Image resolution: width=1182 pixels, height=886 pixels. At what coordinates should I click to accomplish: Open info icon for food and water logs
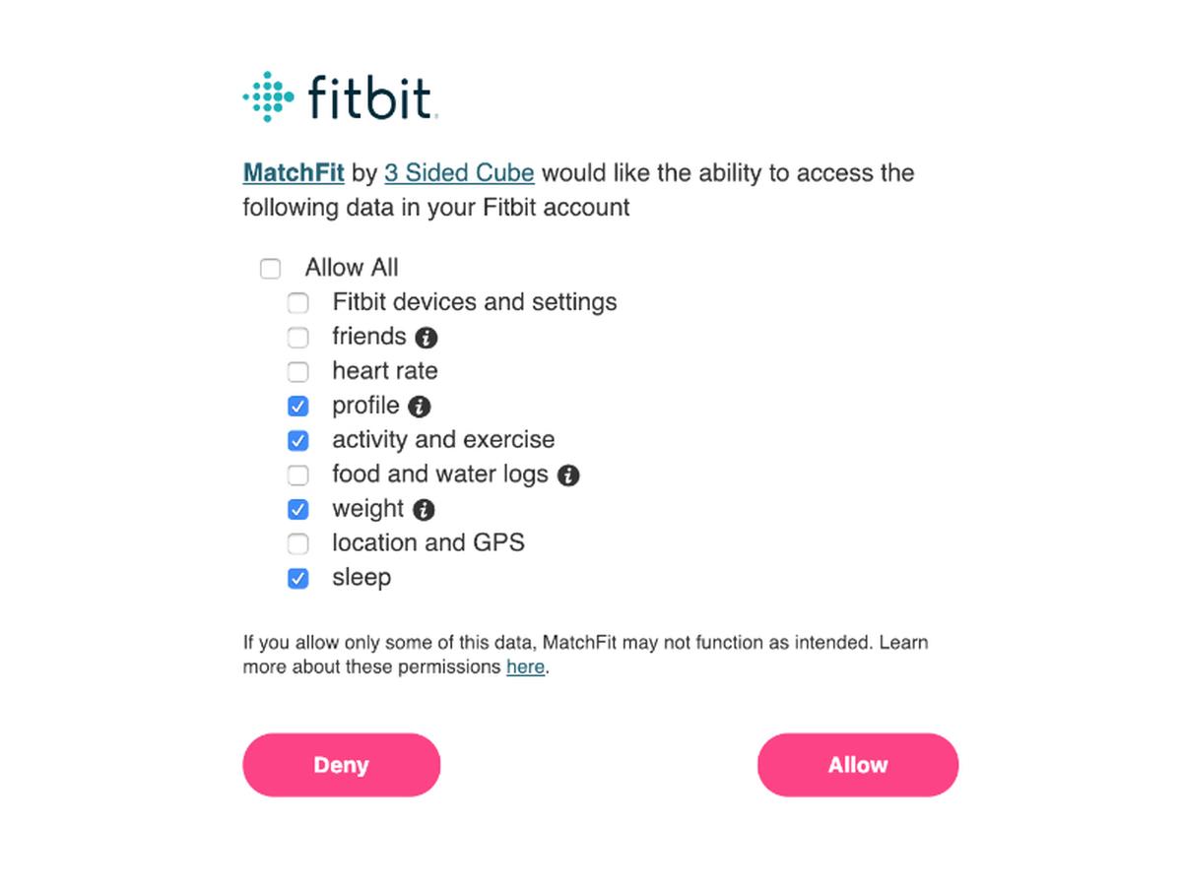[568, 475]
